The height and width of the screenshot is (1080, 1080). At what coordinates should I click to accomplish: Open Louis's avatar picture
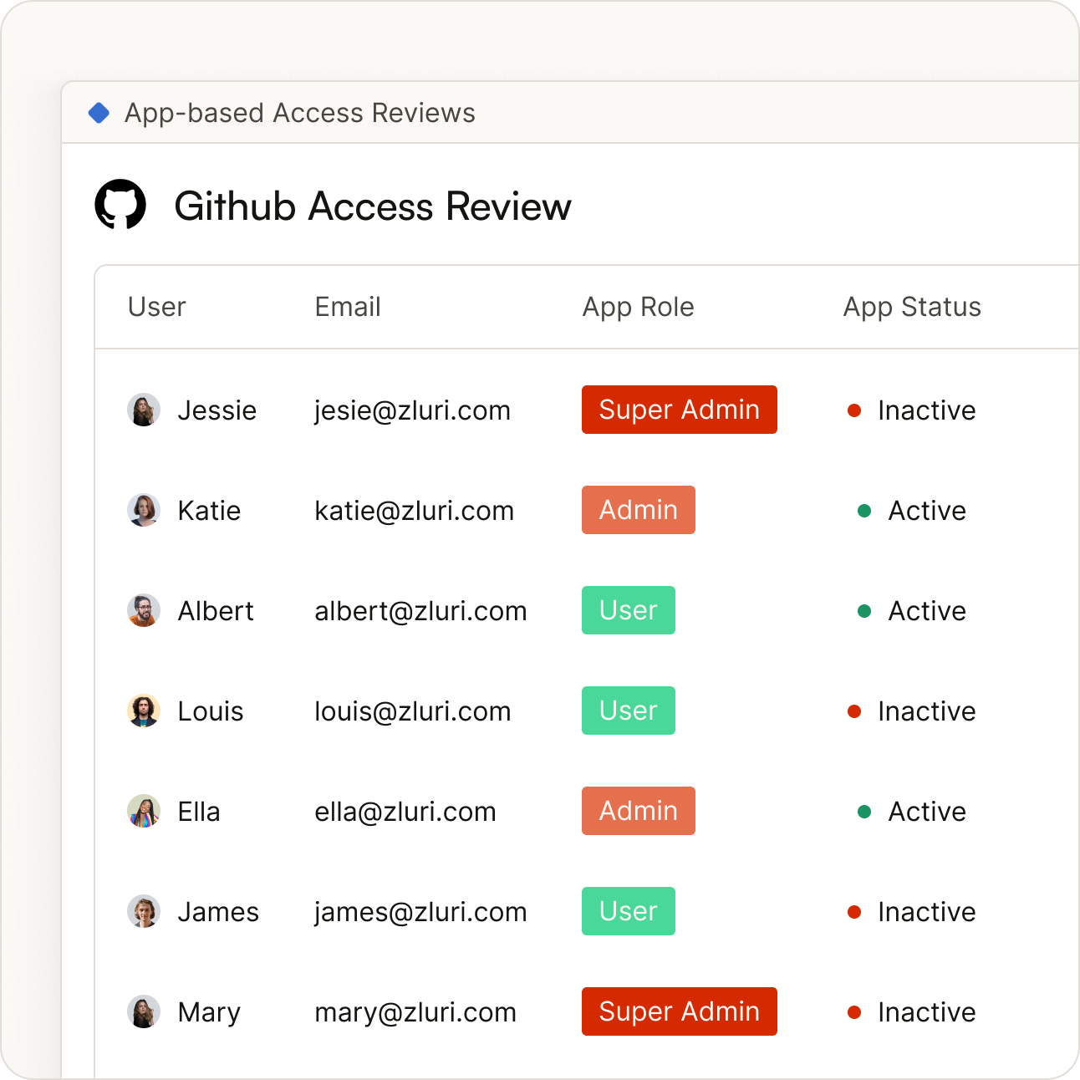click(x=144, y=711)
